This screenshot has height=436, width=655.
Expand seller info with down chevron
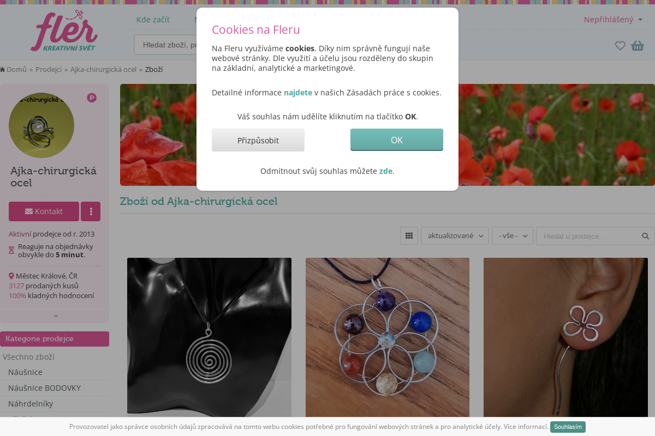click(x=55, y=316)
